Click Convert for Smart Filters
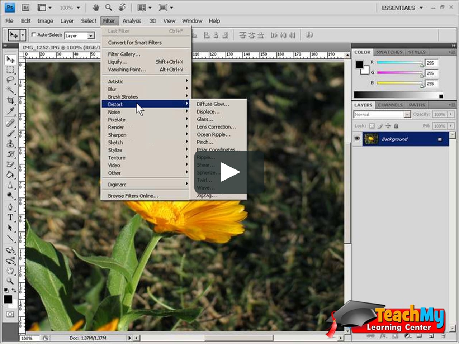This screenshot has height=344, width=459. pyautogui.click(x=135, y=42)
